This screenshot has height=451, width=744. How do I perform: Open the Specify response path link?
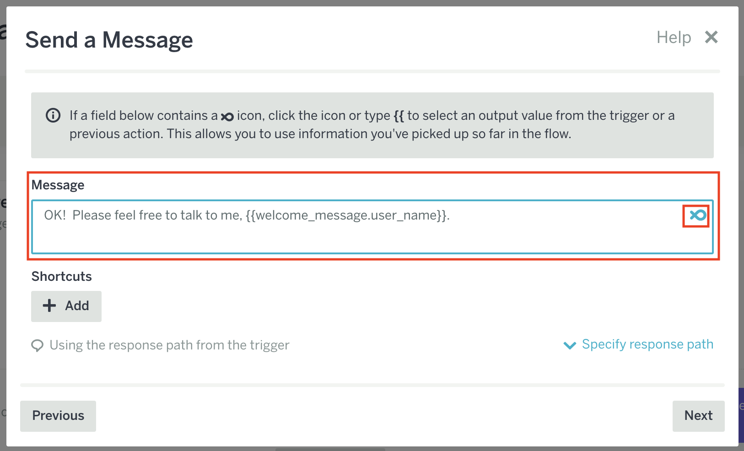[x=647, y=344]
